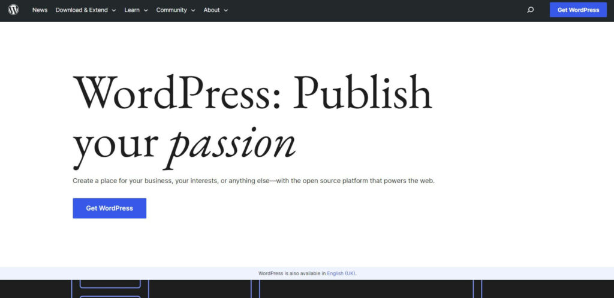Click Get WordPress button below the tagline
The image size is (614, 298).
click(110, 208)
